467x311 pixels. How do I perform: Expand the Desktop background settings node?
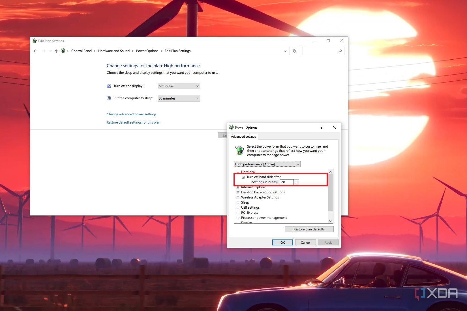(x=238, y=193)
